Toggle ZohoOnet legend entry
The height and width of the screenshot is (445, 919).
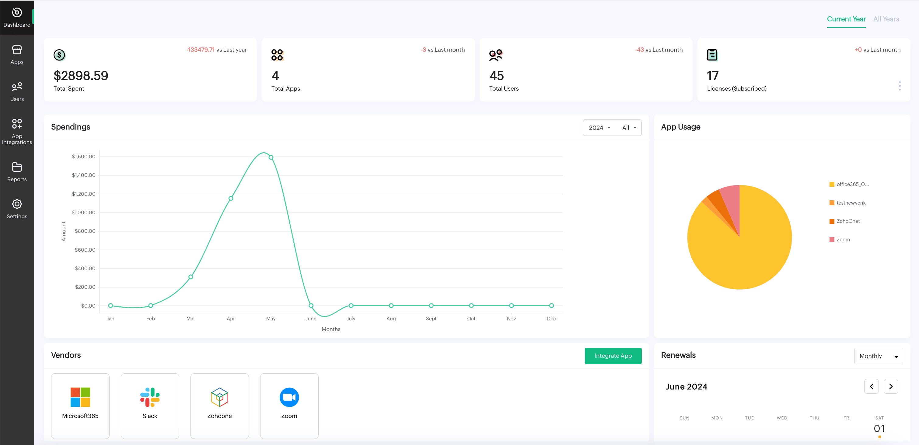848,221
